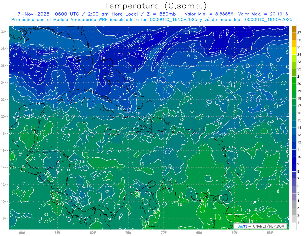This screenshot has width=306, height=236.
Task: Click the '85W' longitude axis label
Action: point(57,233)
